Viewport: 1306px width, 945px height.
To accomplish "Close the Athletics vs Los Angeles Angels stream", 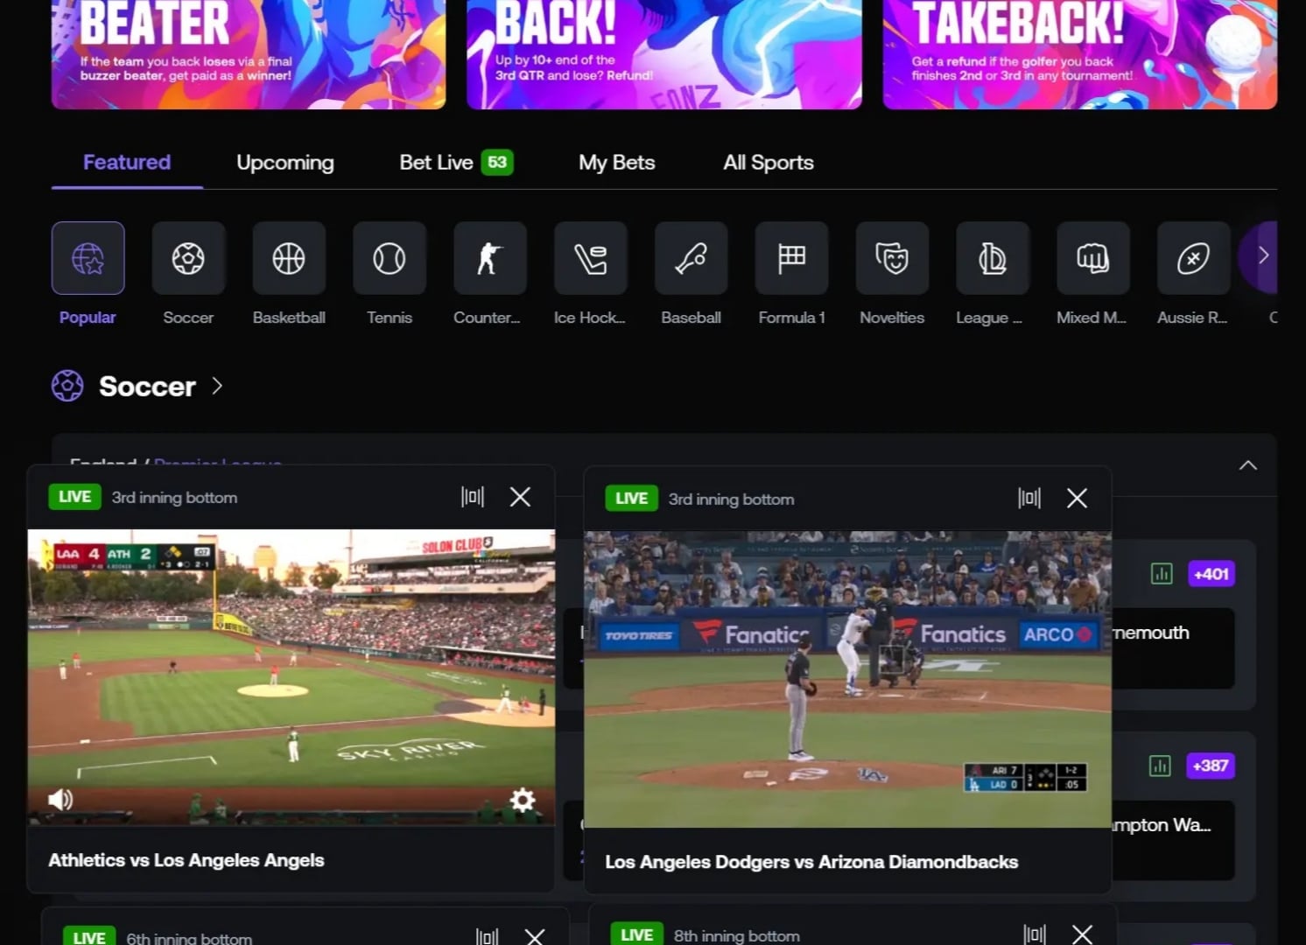I will 520,497.
